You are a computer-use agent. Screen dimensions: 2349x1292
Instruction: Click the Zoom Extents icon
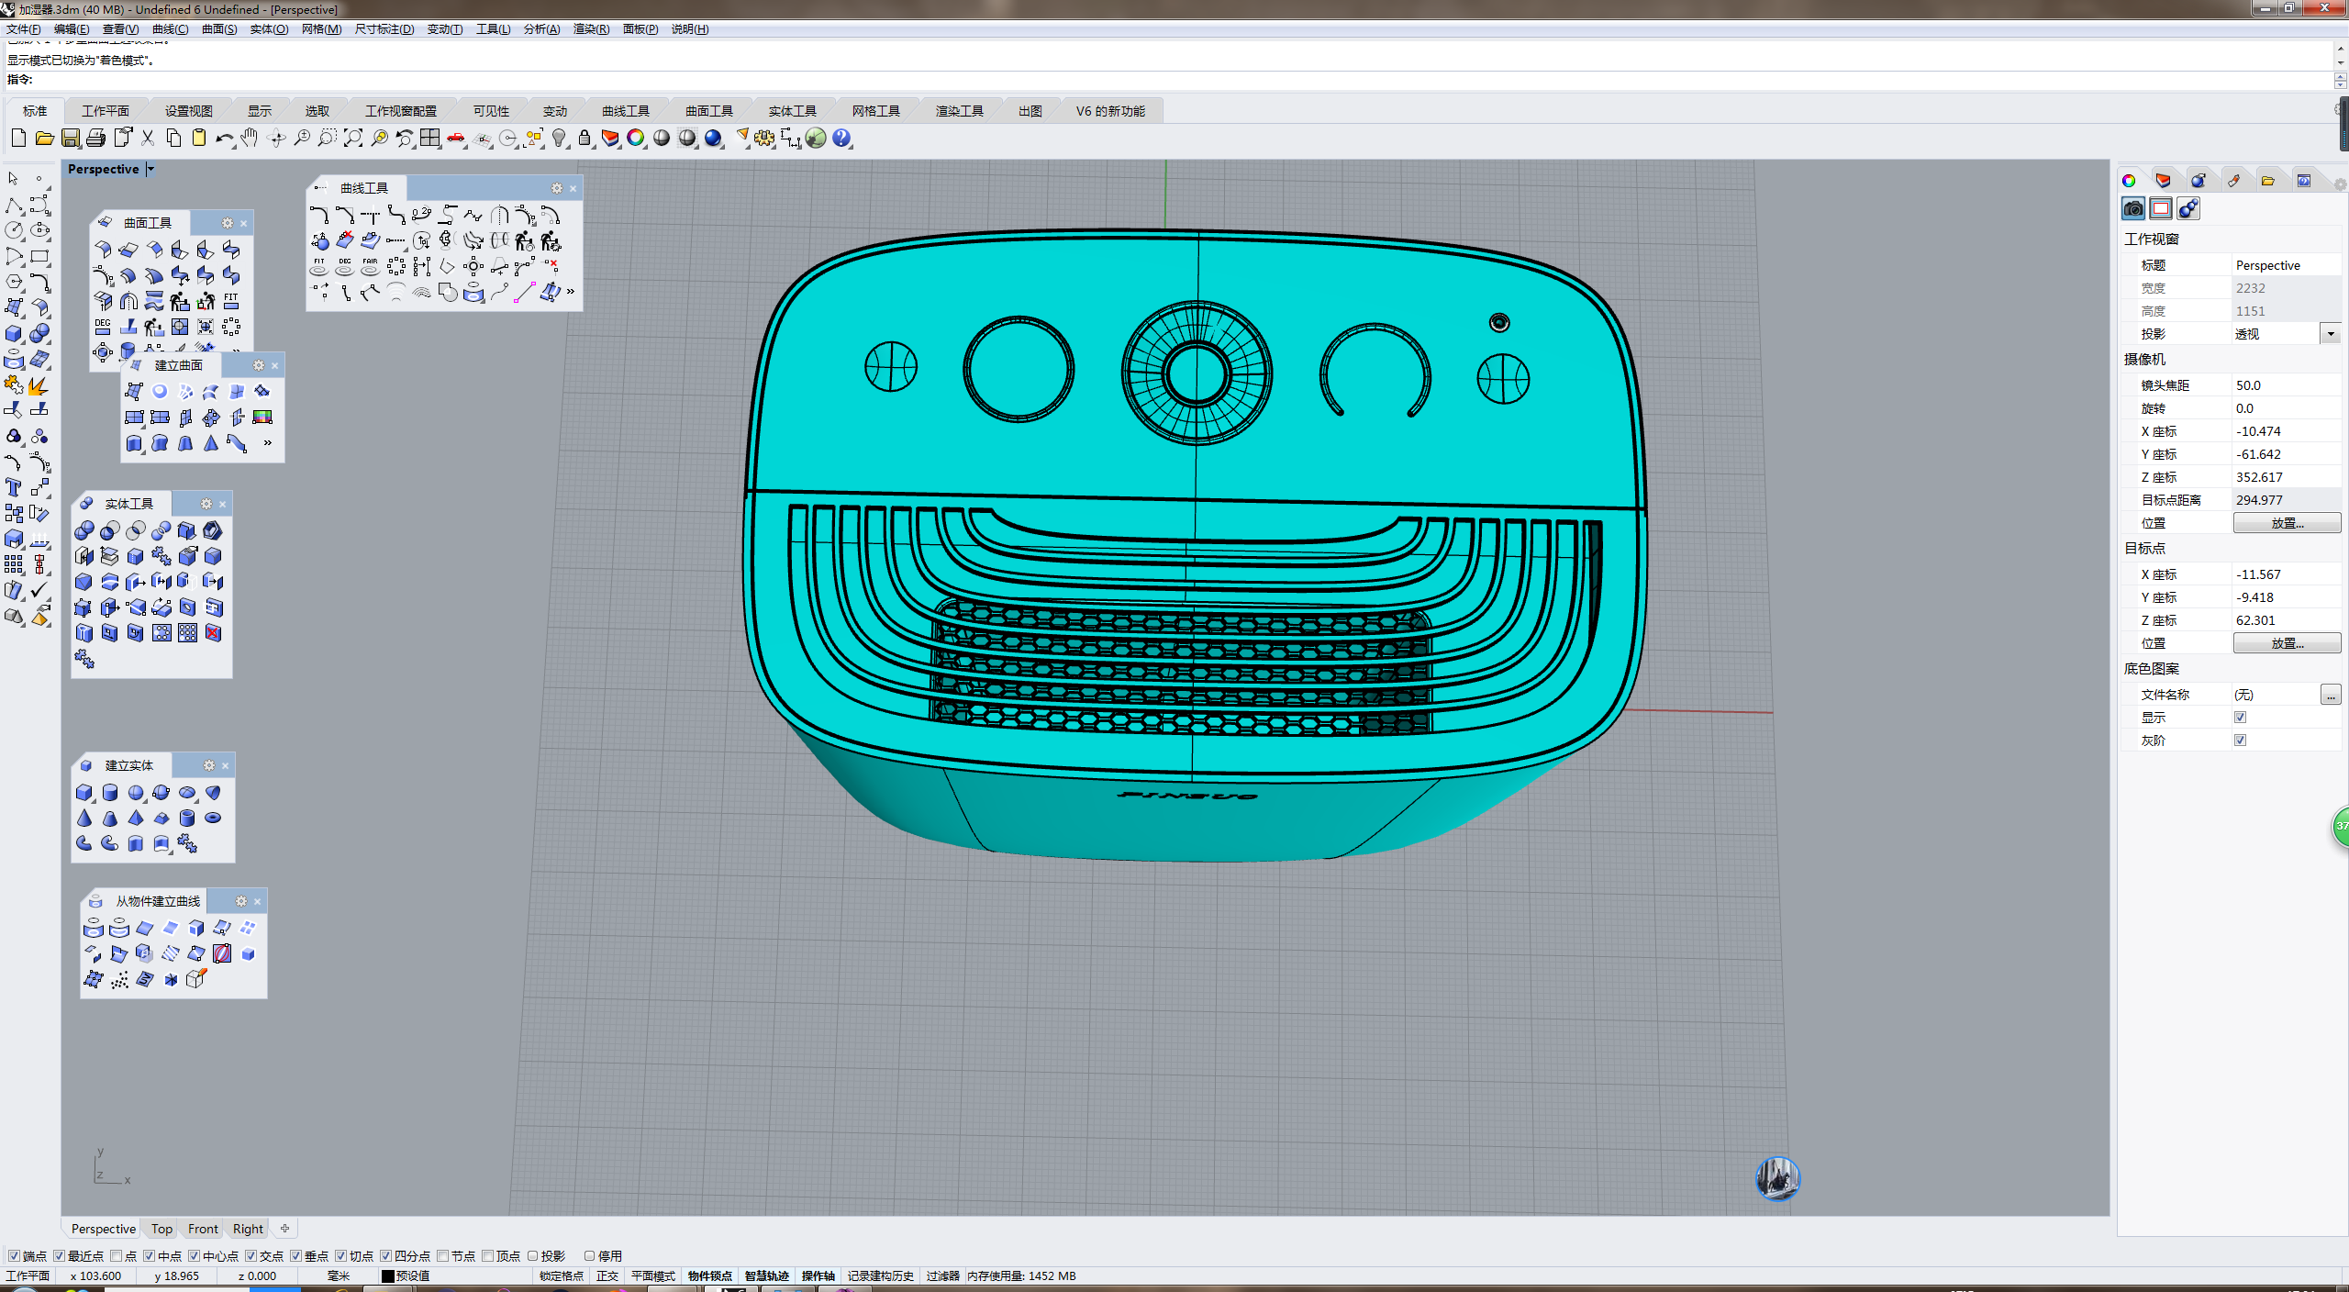[x=353, y=139]
